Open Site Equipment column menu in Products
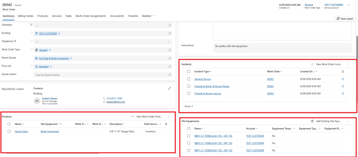Image resolution: width=358 pixels, height=157 pixels. click(51, 124)
